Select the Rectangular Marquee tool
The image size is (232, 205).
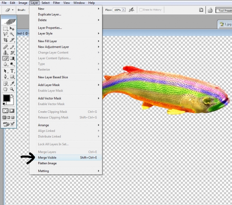(x=5, y=28)
